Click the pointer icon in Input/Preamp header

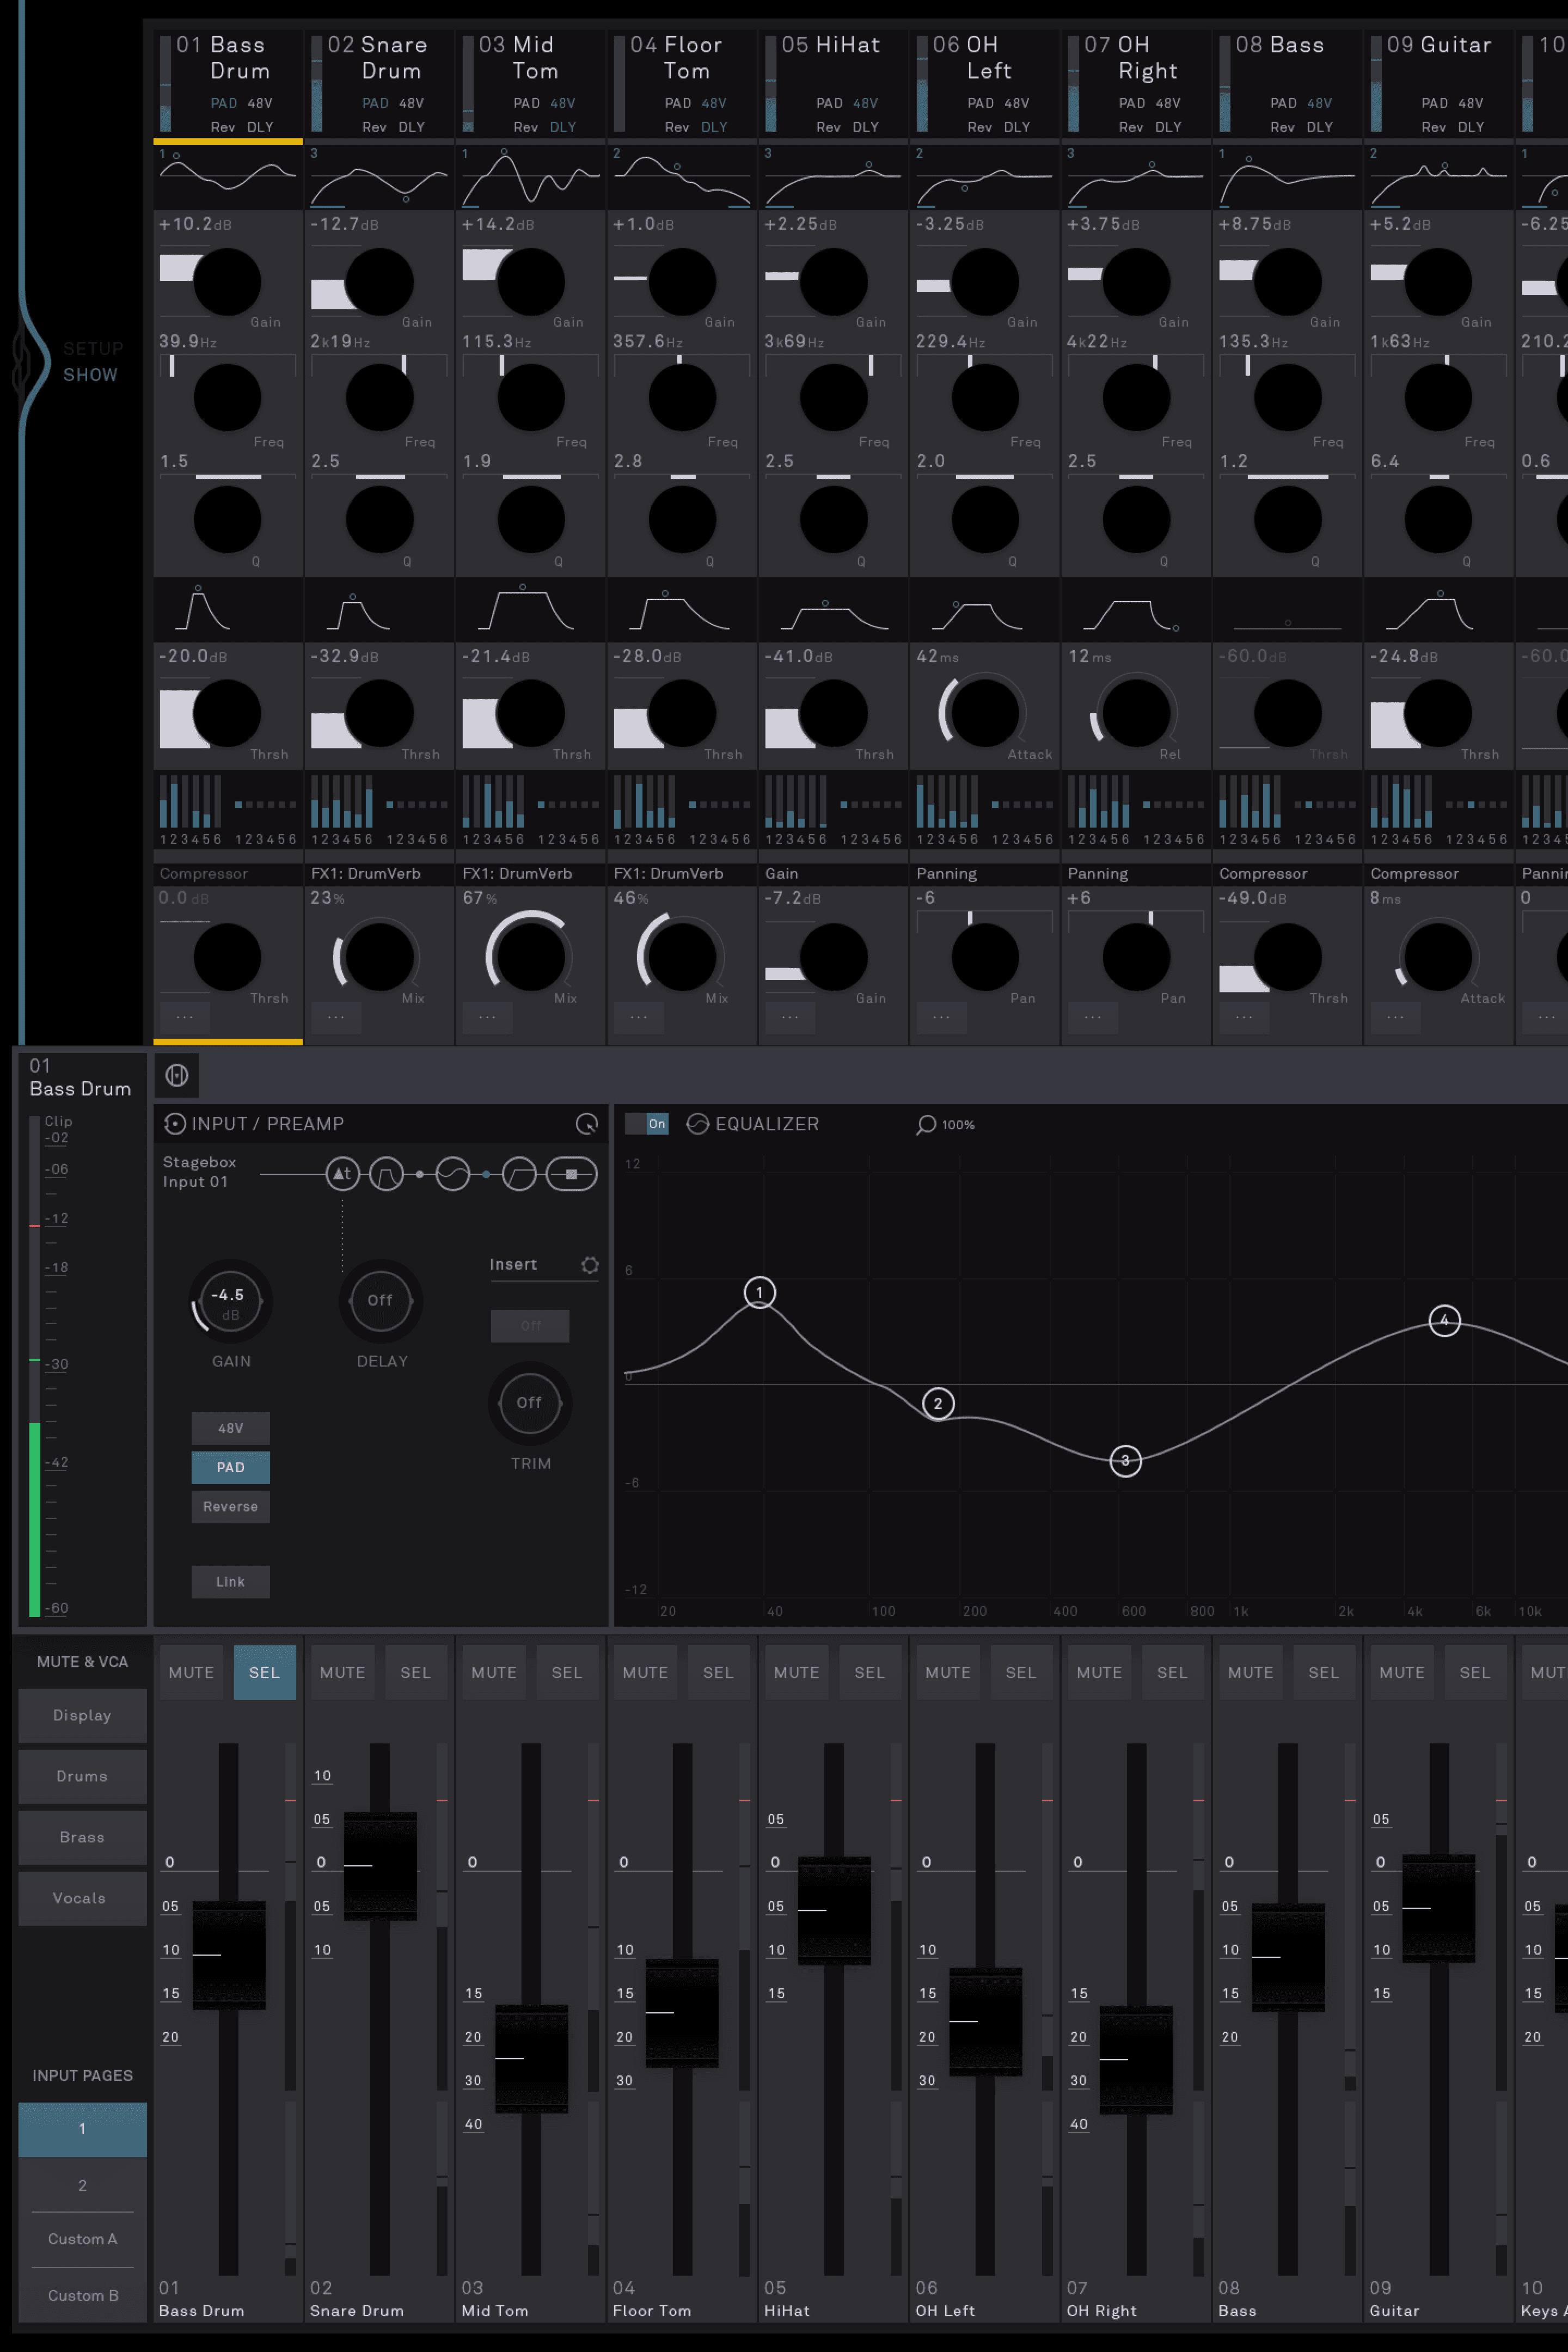coord(587,1124)
